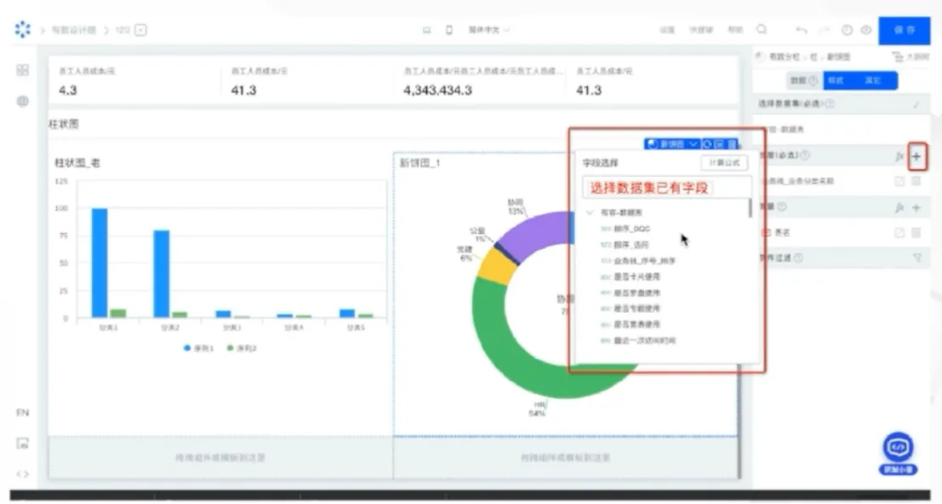Click the last icon on pie chart toolbar

732,144
